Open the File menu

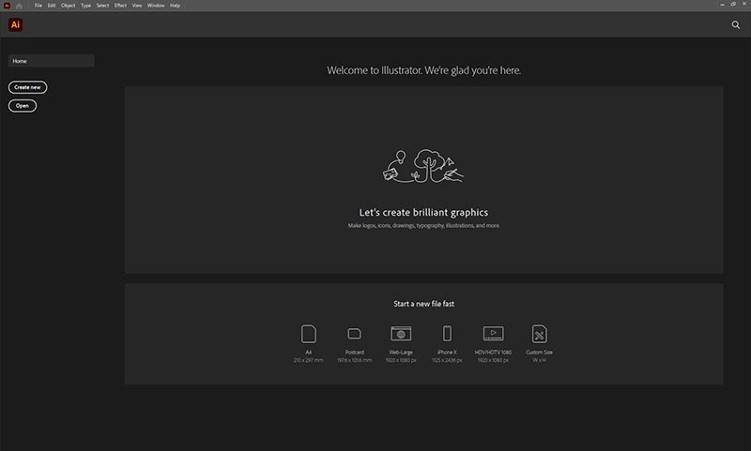click(x=38, y=6)
